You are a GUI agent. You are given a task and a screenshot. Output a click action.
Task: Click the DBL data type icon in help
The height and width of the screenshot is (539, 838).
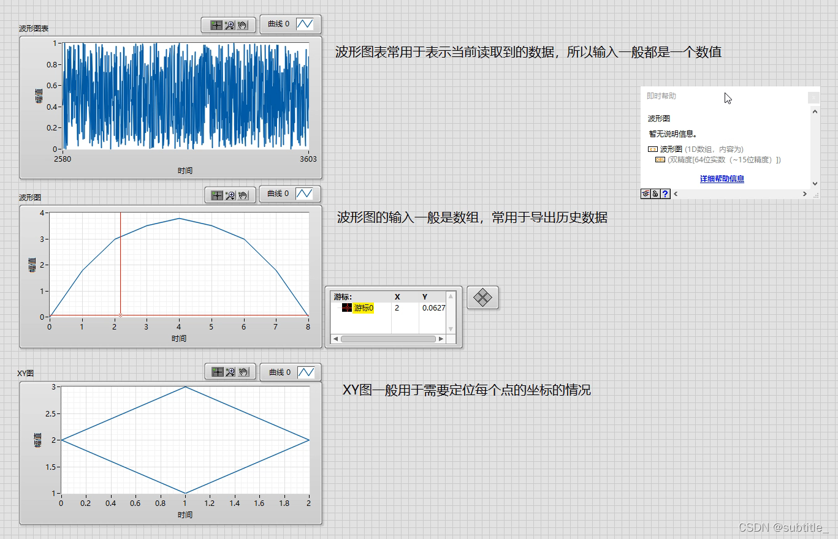pyautogui.click(x=660, y=160)
